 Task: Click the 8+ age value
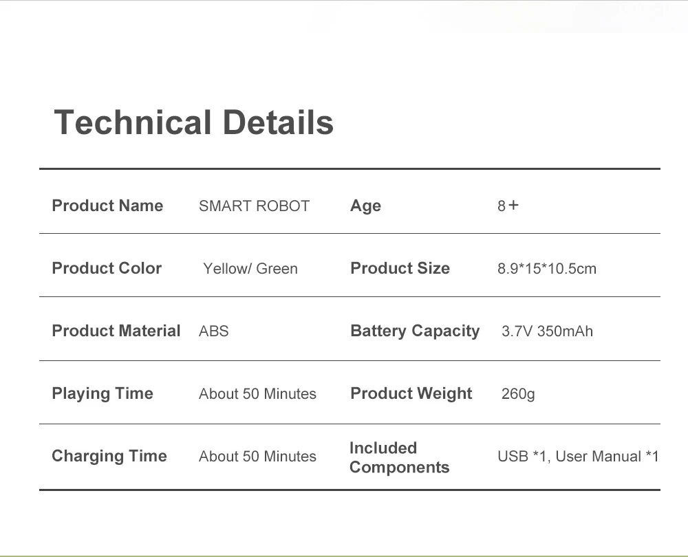pyautogui.click(x=508, y=206)
